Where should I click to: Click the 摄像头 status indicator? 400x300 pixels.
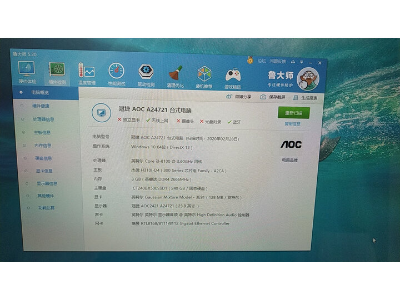(x=185, y=121)
